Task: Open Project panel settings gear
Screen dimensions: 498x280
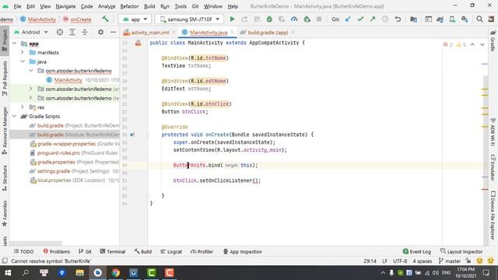Action: [x=100, y=32]
